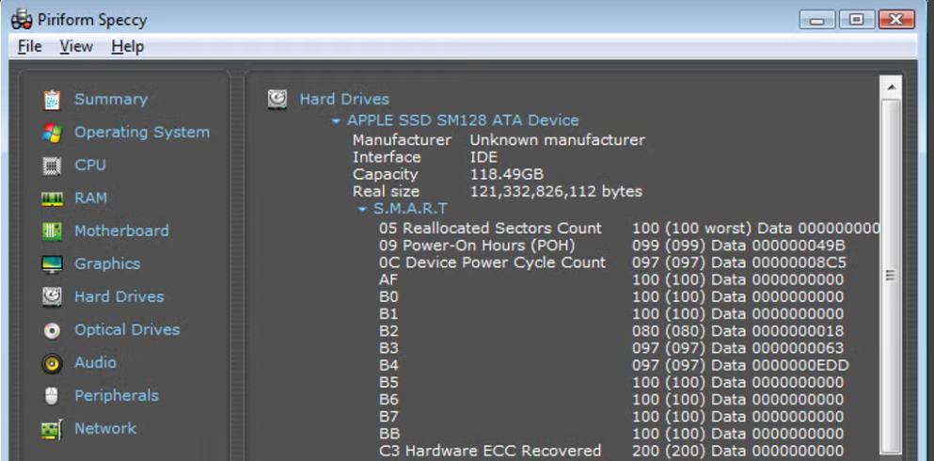
Task: Click the value 200 (200) Data 0000000000
Action: [738, 451]
